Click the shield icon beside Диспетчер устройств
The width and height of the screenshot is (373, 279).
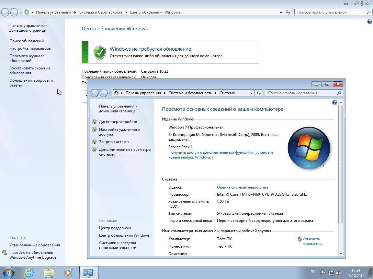click(94, 122)
